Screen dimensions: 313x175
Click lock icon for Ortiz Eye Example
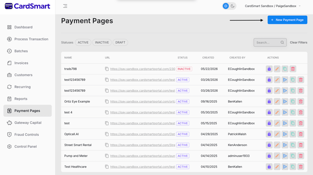click(269, 102)
